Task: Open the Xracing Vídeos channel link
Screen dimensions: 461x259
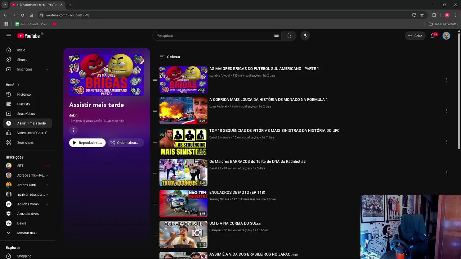Action: click(219, 199)
